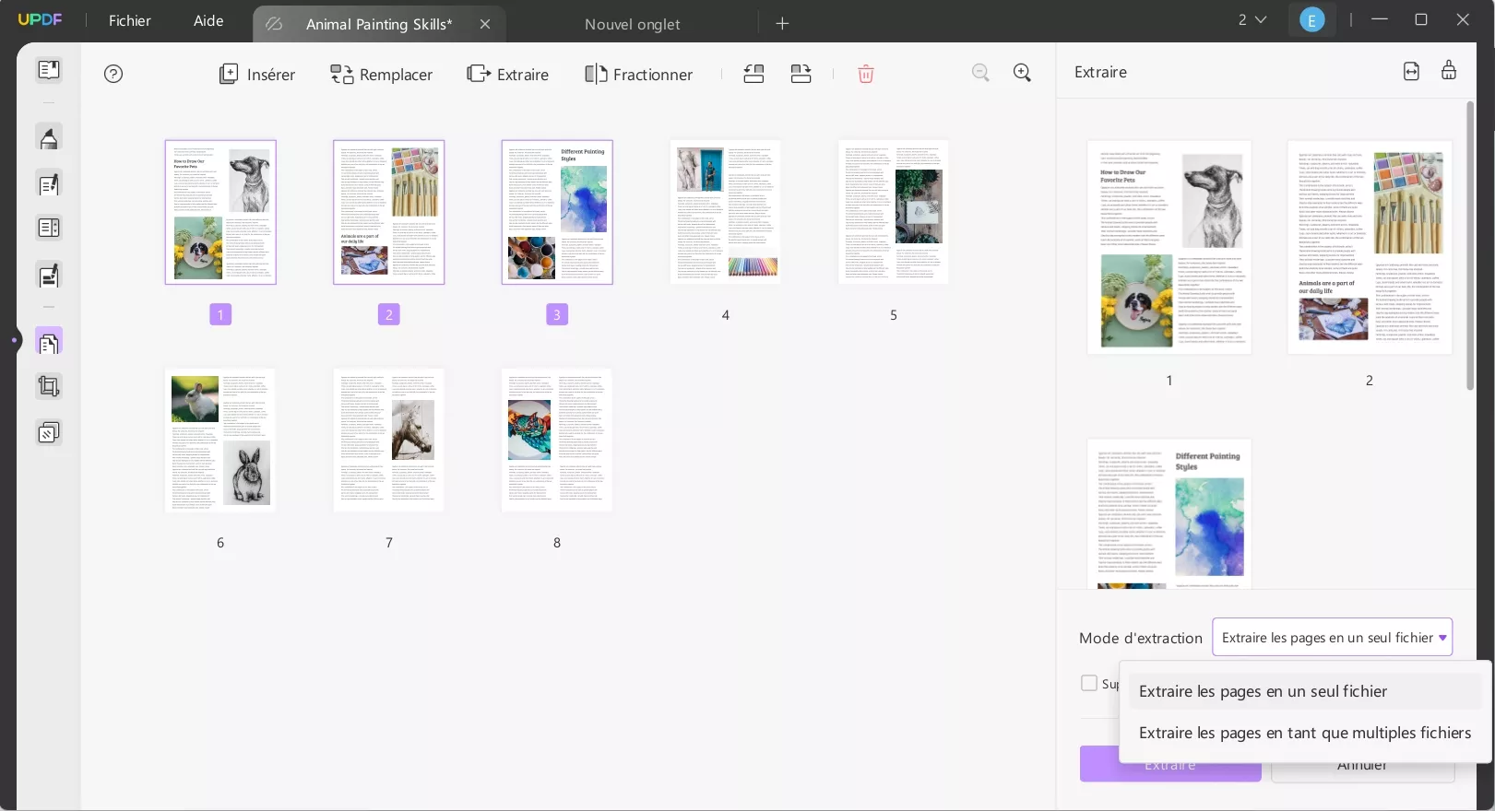Viewport: 1495px width, 811px height.
Task: Toggle the checkbox below Mode d'extraction
Action: pyautogui.click(x=1089, y=683)
